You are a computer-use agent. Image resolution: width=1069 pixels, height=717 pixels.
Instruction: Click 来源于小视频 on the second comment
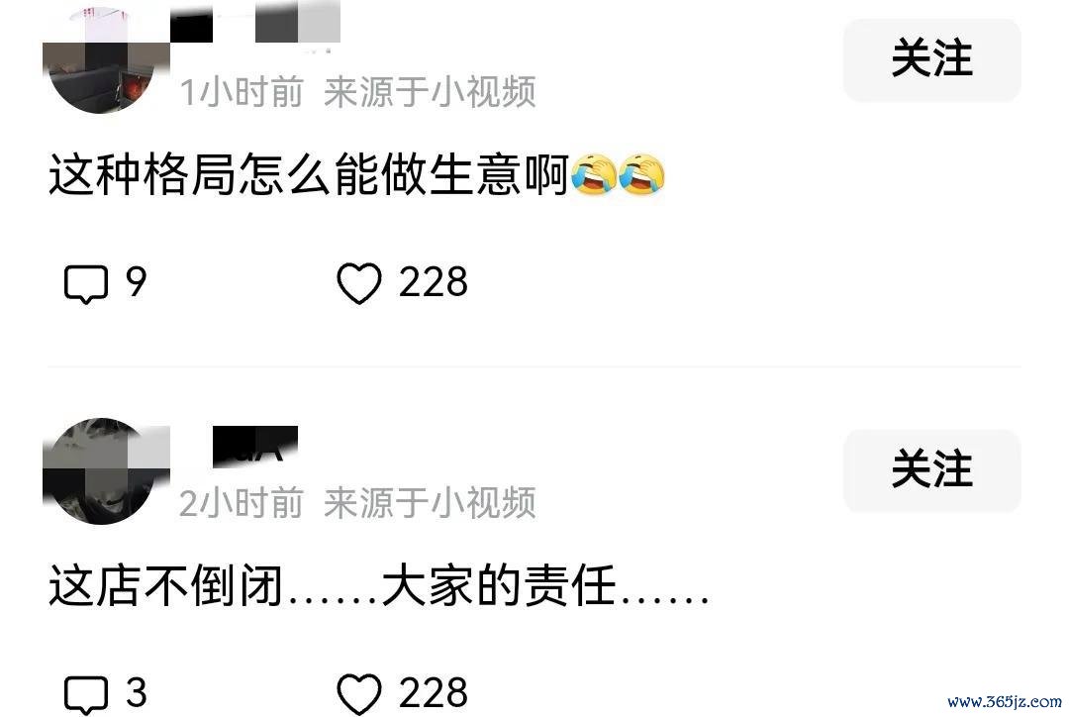pos(430,503)
